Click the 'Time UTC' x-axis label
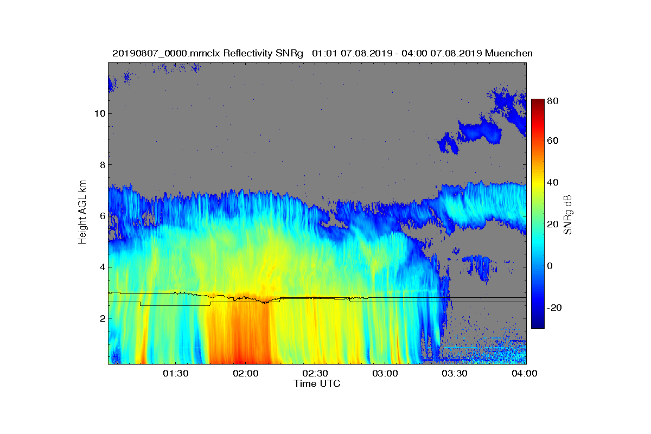This screenshot has width=651, height=434. 317,384
